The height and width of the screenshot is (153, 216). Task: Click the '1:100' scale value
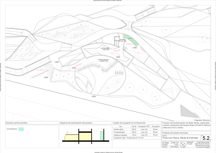[x=176, y=145]
